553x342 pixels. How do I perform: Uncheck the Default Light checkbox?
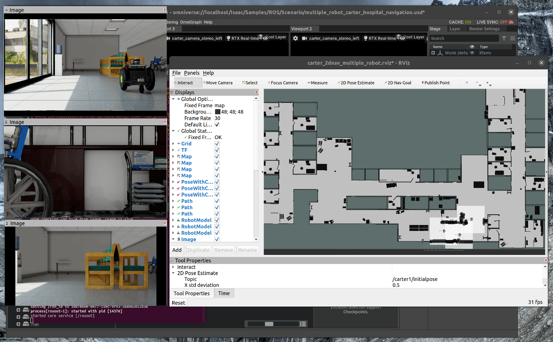point(217,125)
